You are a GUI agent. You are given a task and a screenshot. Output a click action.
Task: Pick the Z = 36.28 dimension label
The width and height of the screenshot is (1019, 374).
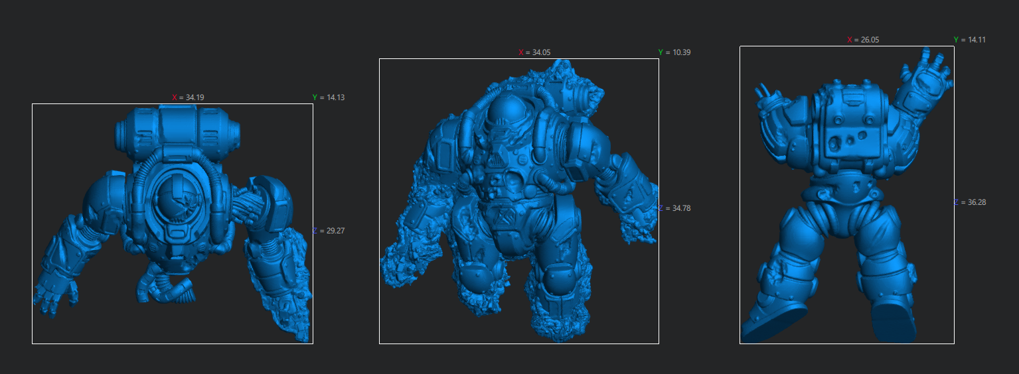point(970,202)
